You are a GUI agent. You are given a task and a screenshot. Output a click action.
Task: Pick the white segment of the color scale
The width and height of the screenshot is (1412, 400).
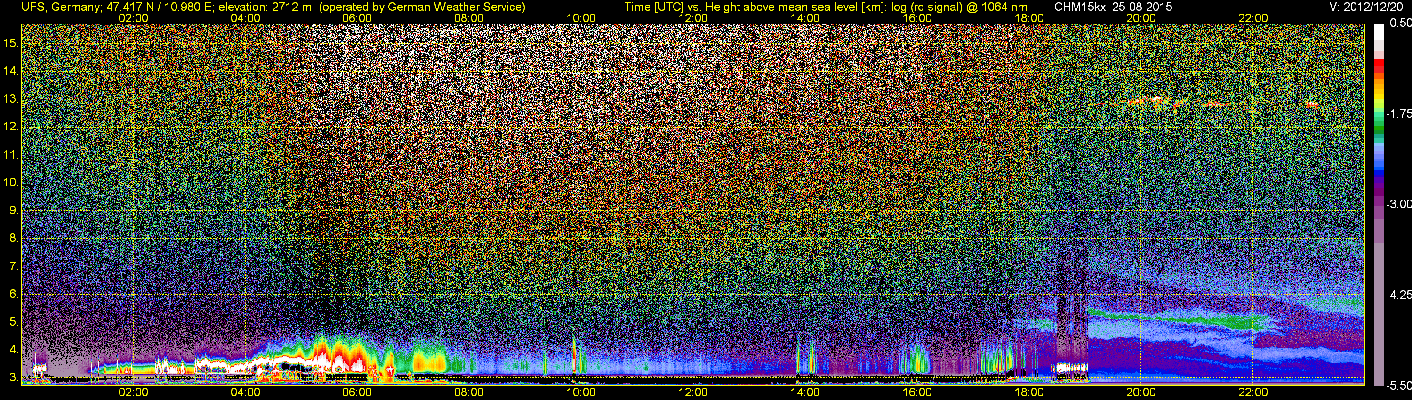point(1379,32)
